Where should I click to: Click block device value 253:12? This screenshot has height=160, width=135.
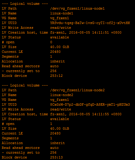(x=56, y=76)
